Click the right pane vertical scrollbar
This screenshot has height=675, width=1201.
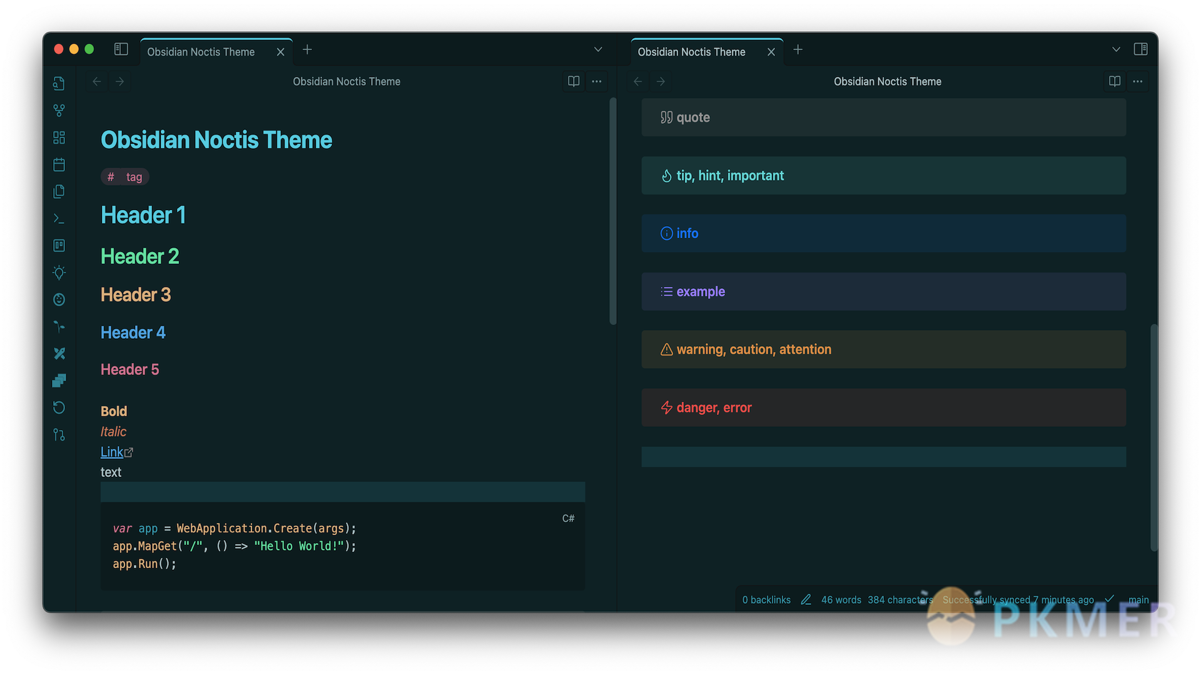1154,437
